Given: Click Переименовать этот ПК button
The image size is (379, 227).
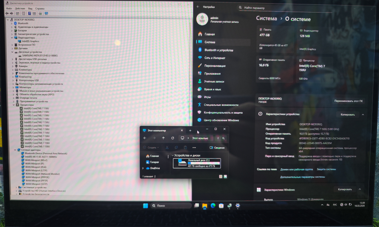Looking at the screenshot, I should (348, 101).
